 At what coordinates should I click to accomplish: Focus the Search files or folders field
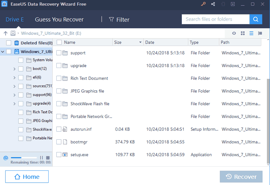point(215,19)
